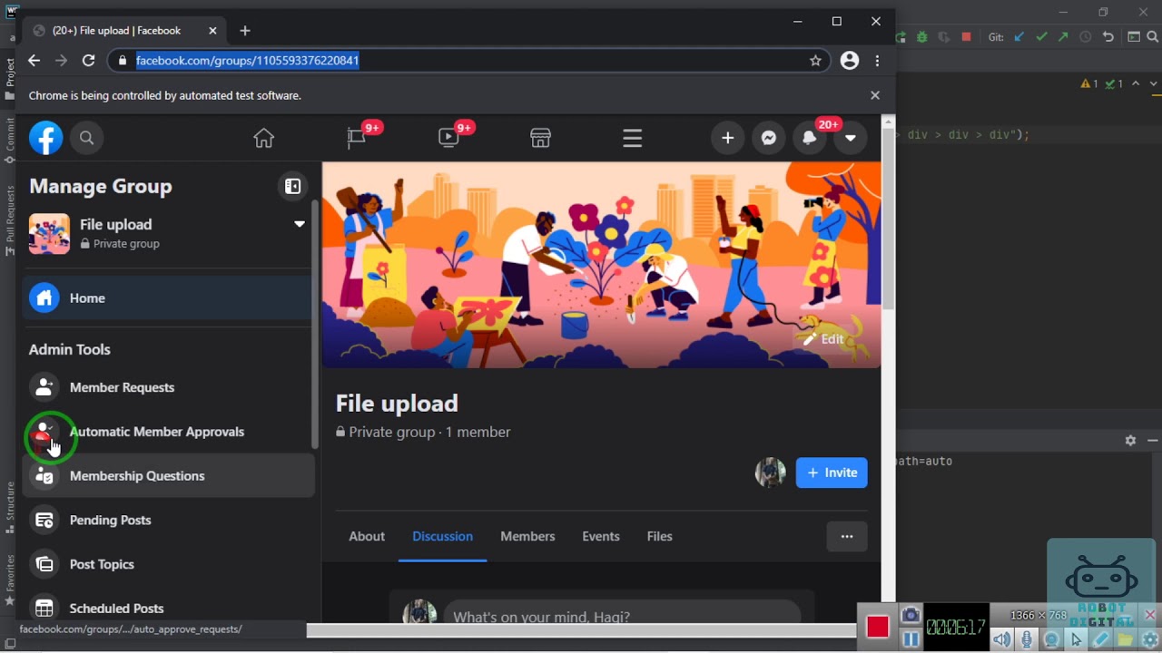The image size is (1162, 653).
Task: Reload the page in Chrome
Action: (x=88, y=60)
